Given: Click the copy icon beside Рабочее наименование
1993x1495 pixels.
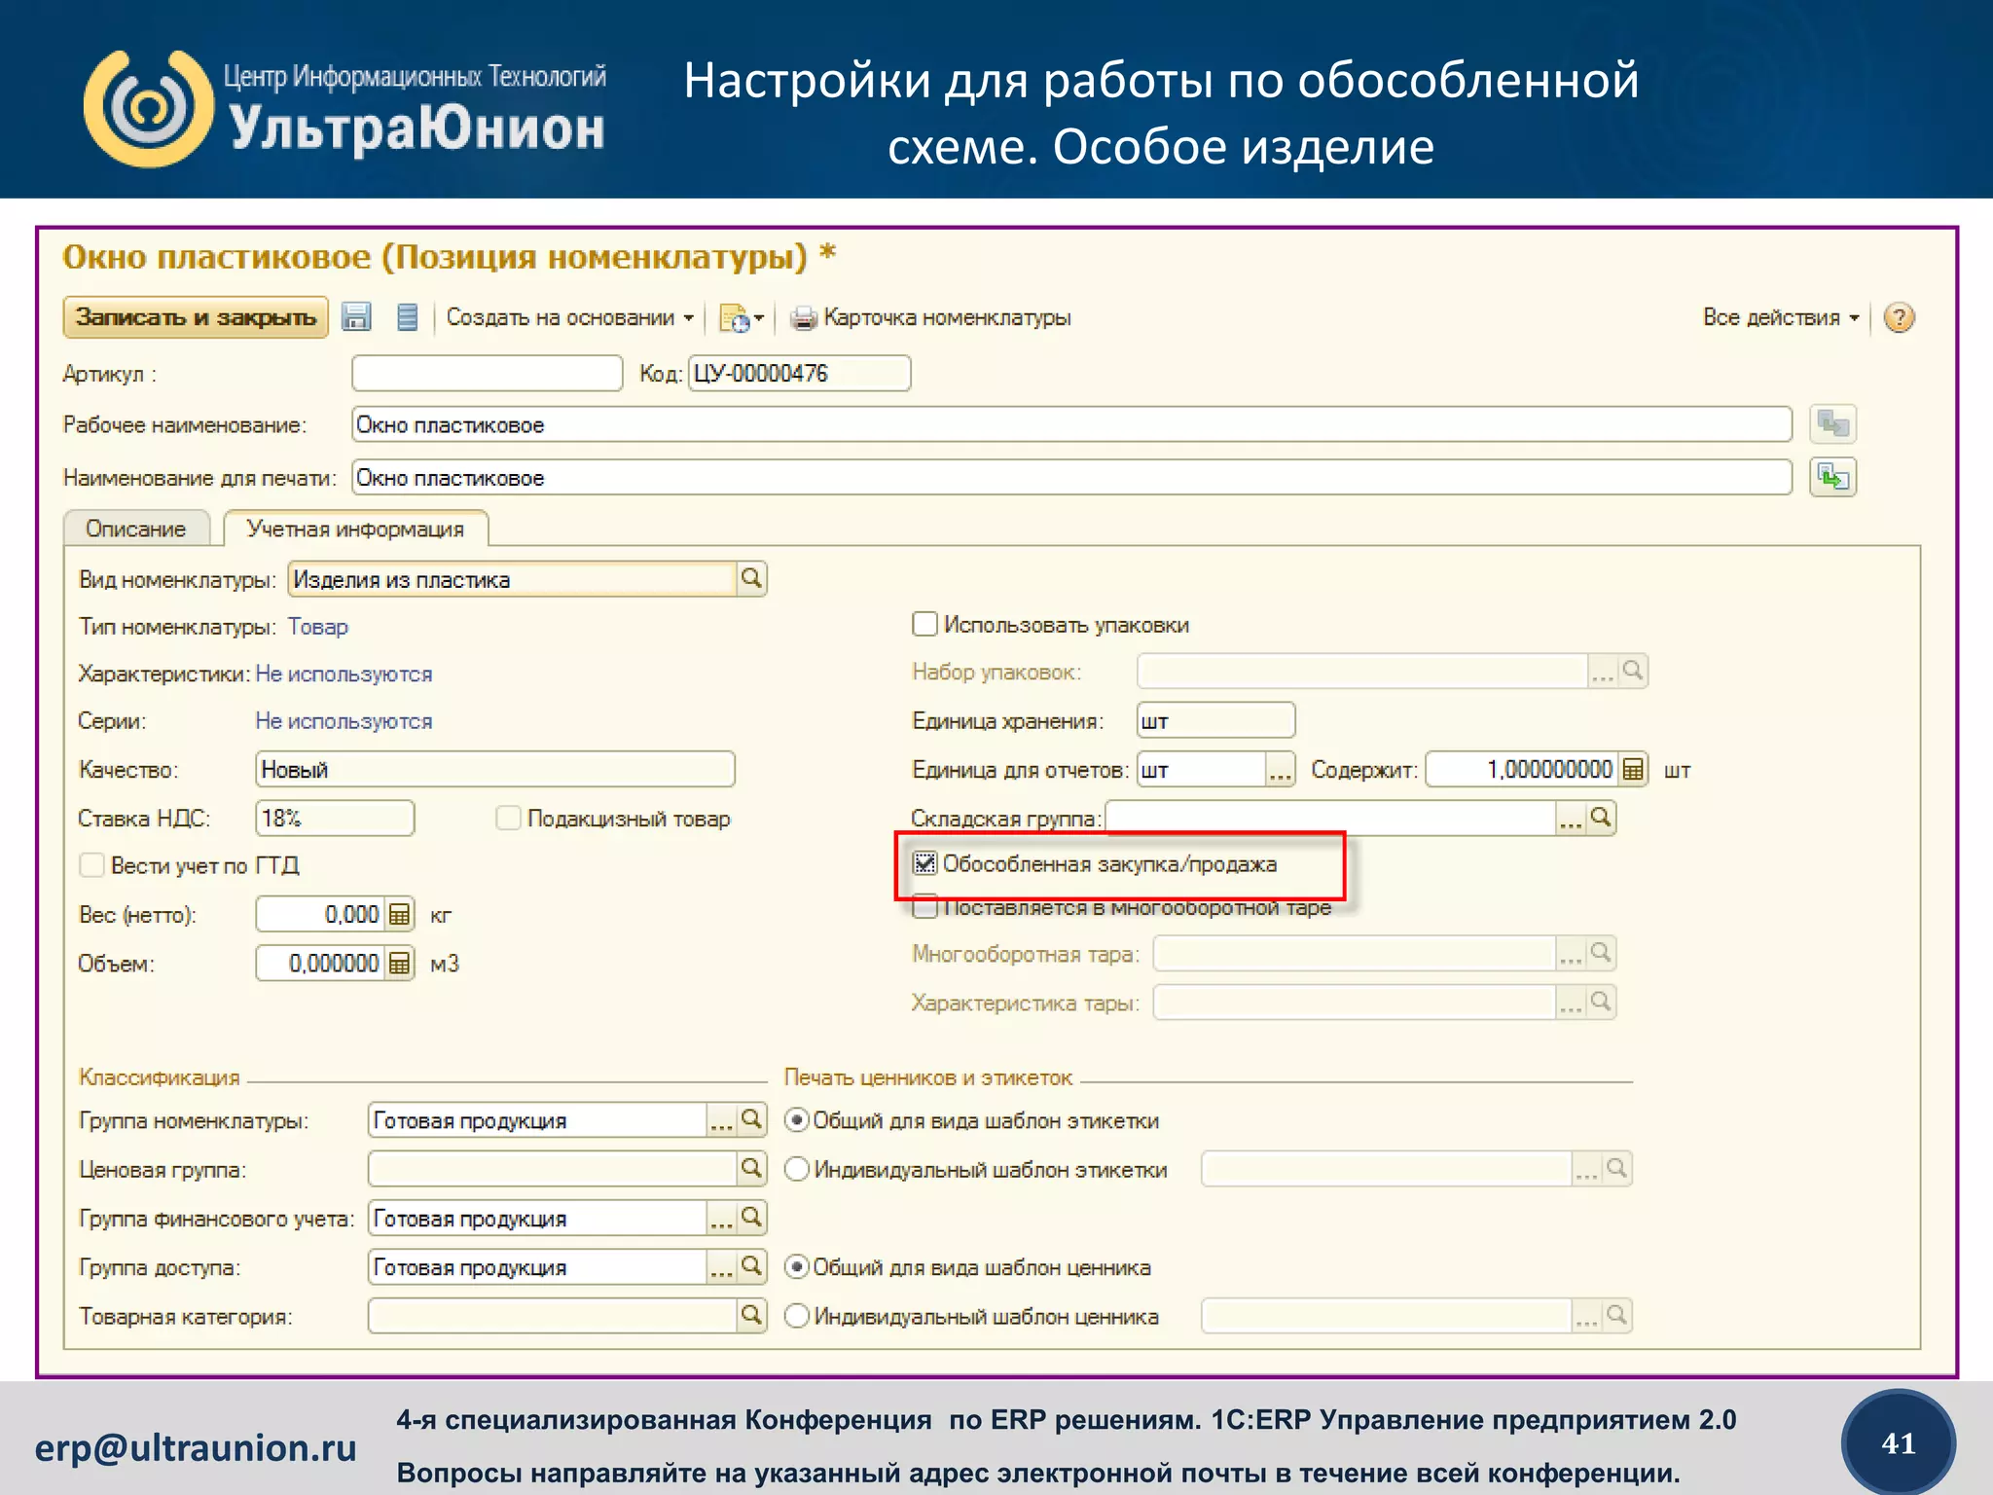Looking at the screenshot, I should point(1833,424).
